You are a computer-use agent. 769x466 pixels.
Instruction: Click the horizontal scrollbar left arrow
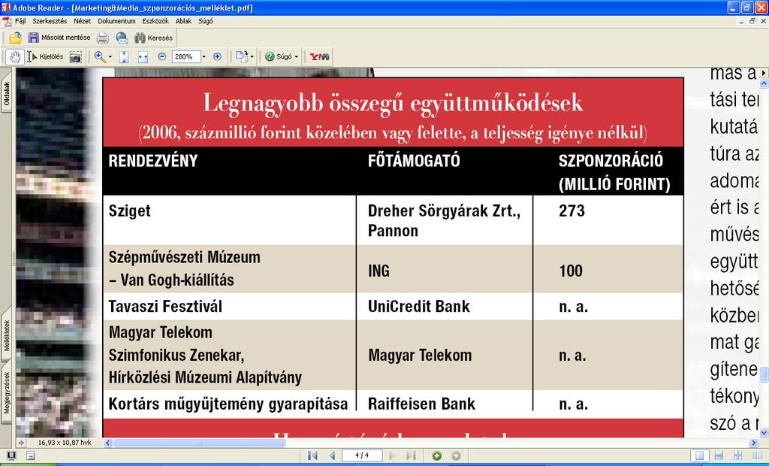(108, 443)
